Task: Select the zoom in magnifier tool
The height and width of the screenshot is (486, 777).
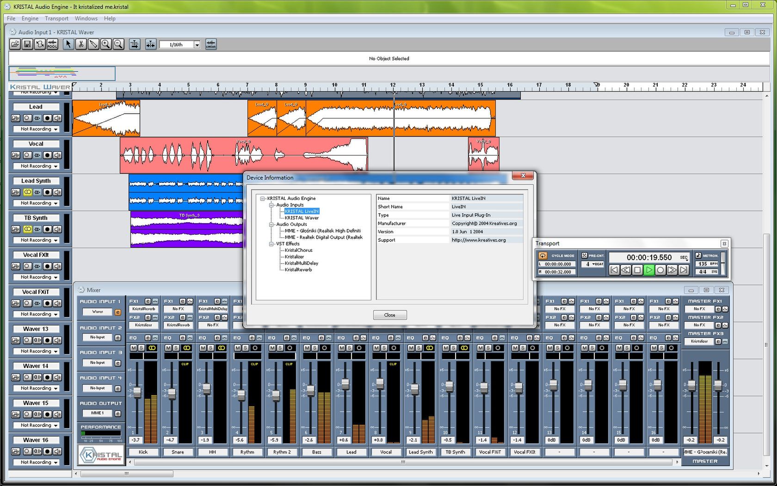Action: [x=106, y=44]
